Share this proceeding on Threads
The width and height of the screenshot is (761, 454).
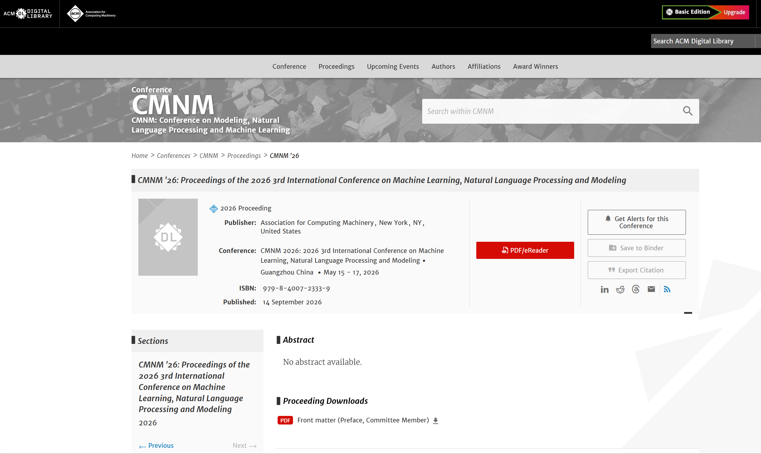point(636,289)
